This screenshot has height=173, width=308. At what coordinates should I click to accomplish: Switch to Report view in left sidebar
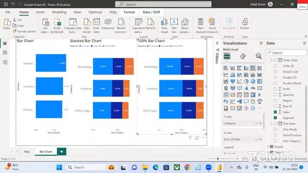(5, 43)
